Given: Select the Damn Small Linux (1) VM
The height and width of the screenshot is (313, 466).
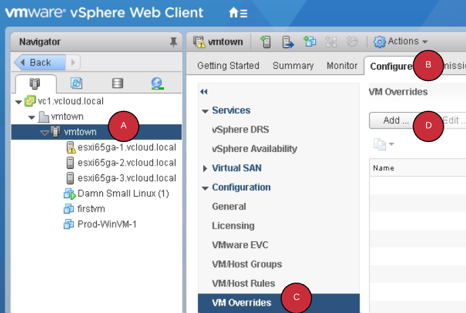Looking at the screenshot, I should click(x=123, y=193).
